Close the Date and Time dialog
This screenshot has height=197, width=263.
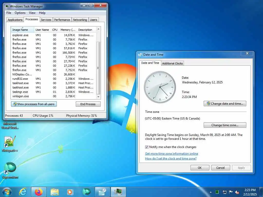click(x=247, y=53)
